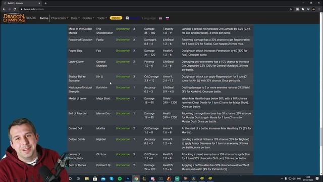Click Uncommon rarity in Cursed Doll row
Image resolution: width=323 pixels, height=182 pixels.
[123, 128]
